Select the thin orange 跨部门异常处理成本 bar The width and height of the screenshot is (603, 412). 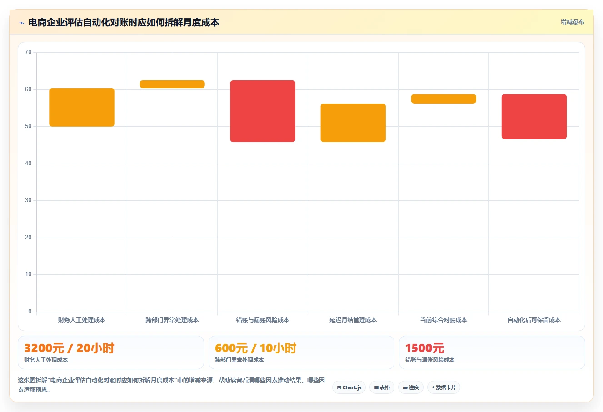point(172,84)
